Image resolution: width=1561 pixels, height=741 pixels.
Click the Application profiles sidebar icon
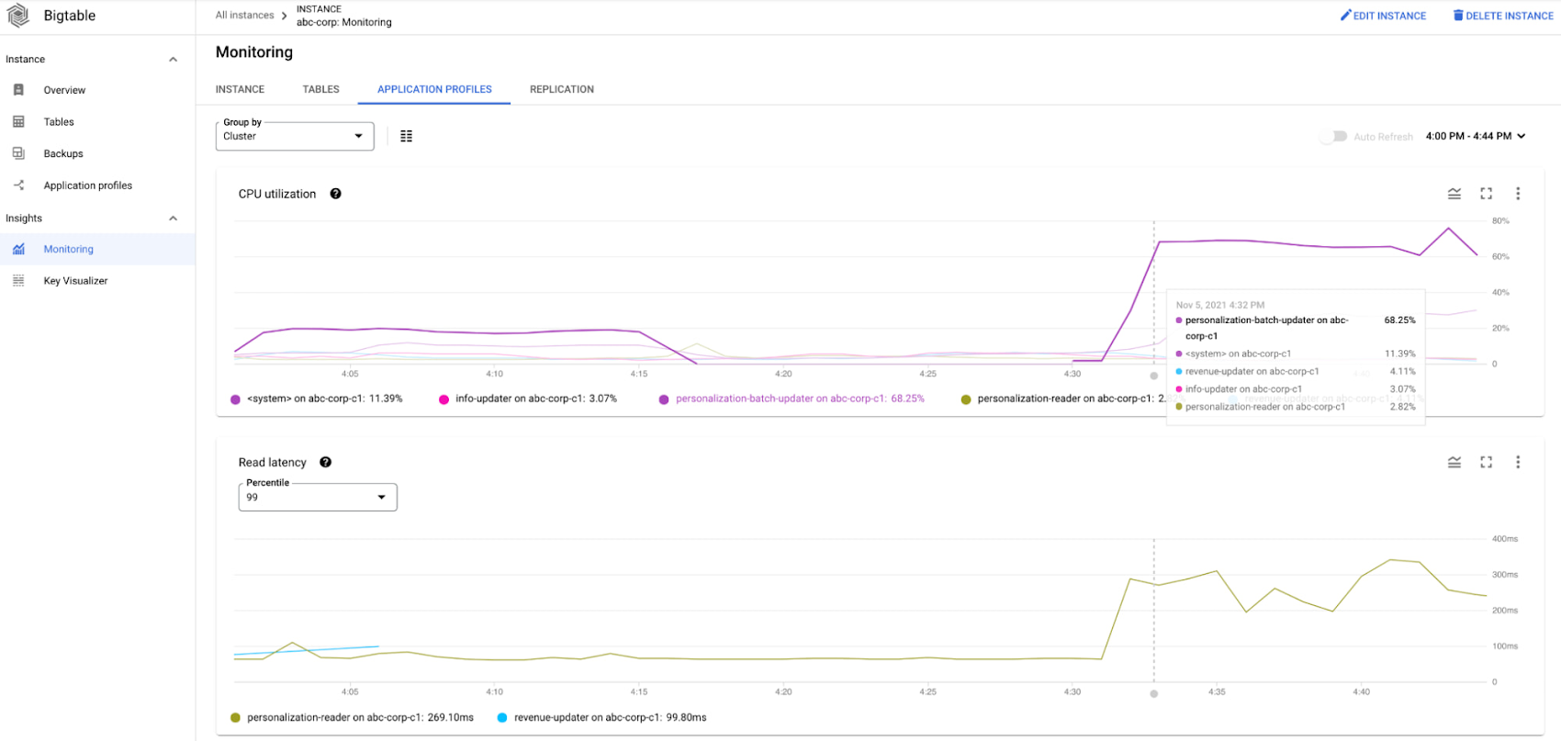coord(18,185)
